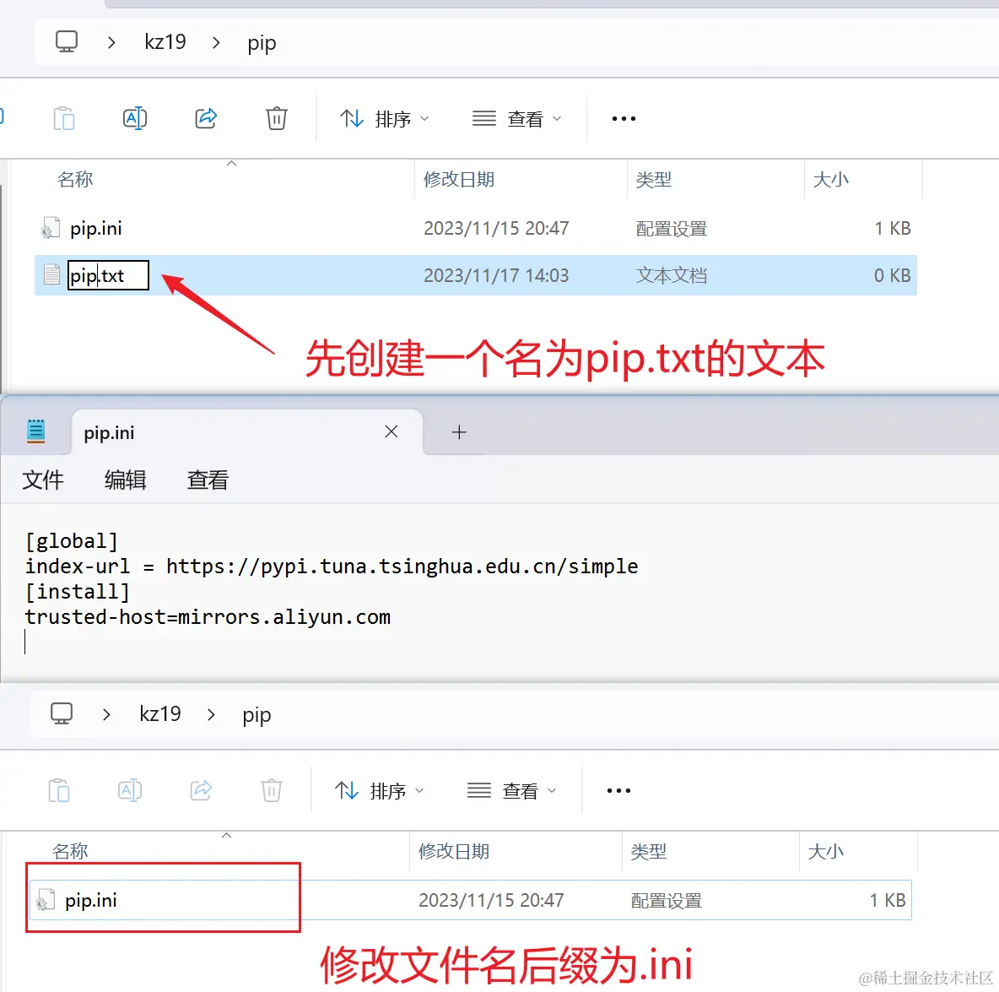Click the This PC monitor icon in the bottom address bar

pyautogui.click(x=62, y=714)
